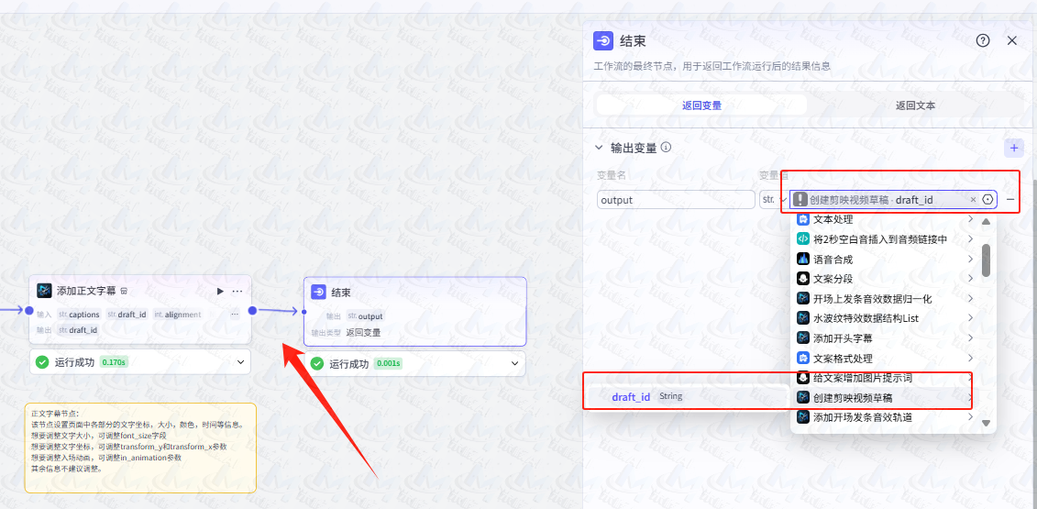The image size is (1037, 509).
Task: Expand 添加开场发条音效轨道 entry
Action: (970, 417)
